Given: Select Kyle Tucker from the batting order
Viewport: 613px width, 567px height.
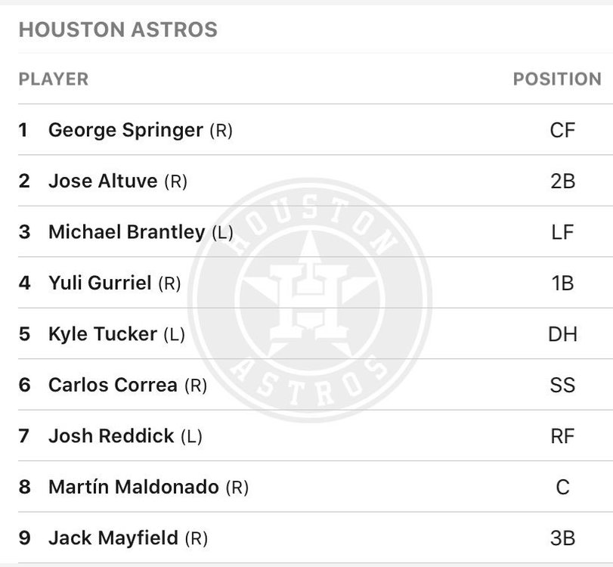Looking at the screenshot, I should 103,334.
